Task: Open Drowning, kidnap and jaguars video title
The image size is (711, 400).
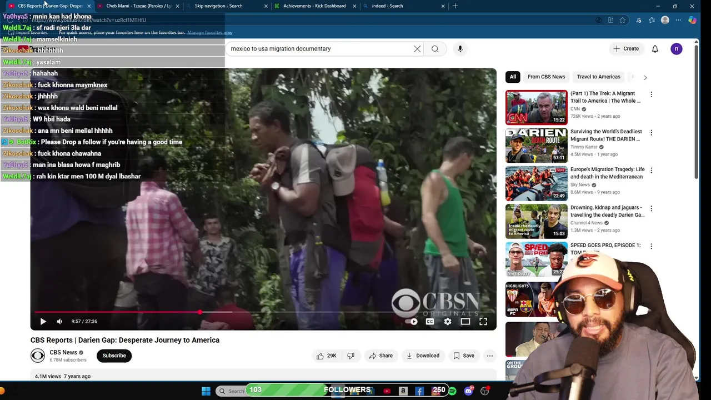Action: pyautogui.click(x=608, y=211)
